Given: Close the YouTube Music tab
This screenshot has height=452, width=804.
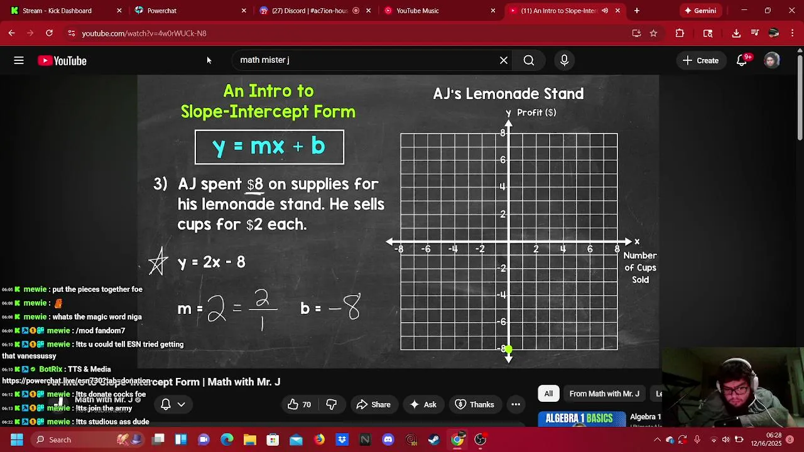Looking at the screenshot, I should click(492, 11).
